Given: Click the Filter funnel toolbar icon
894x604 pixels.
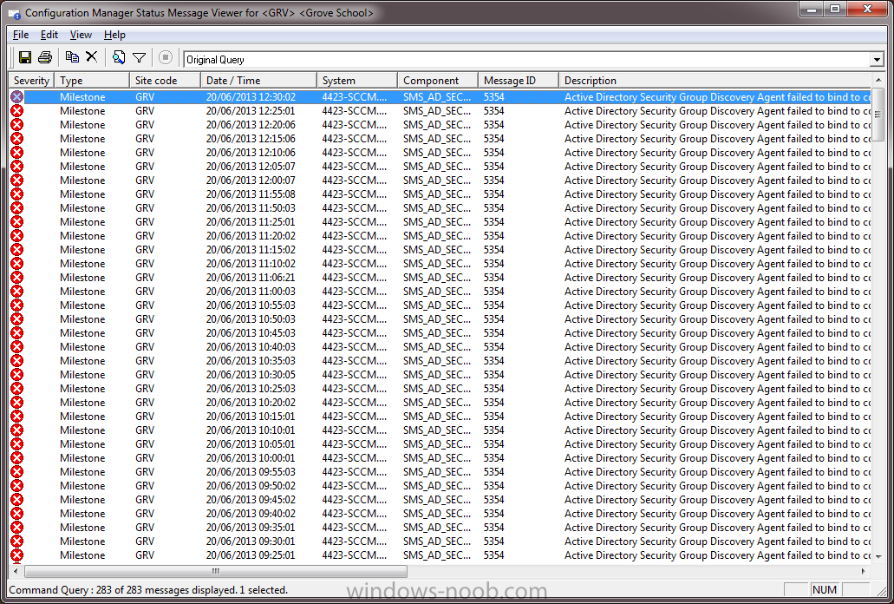Looking at the screenshot, I should [139, 57].
